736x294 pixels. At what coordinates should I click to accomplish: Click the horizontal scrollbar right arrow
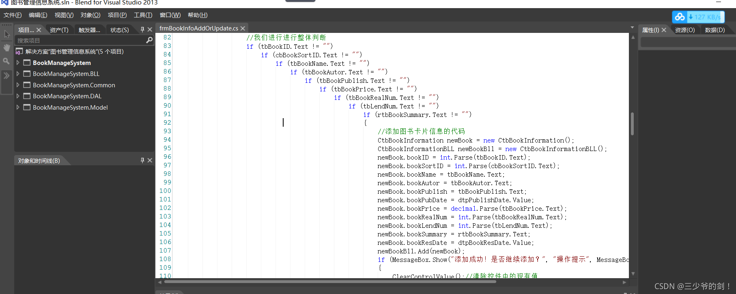624,282
